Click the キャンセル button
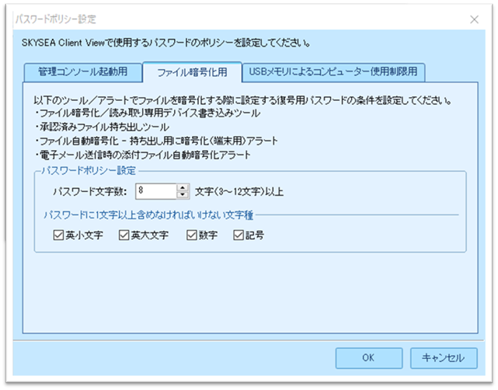The height and width of the screenshot is (390, 498). pyautogui.click(x=443, y=357)
